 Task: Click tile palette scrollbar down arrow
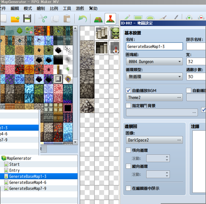pos(75,142)
